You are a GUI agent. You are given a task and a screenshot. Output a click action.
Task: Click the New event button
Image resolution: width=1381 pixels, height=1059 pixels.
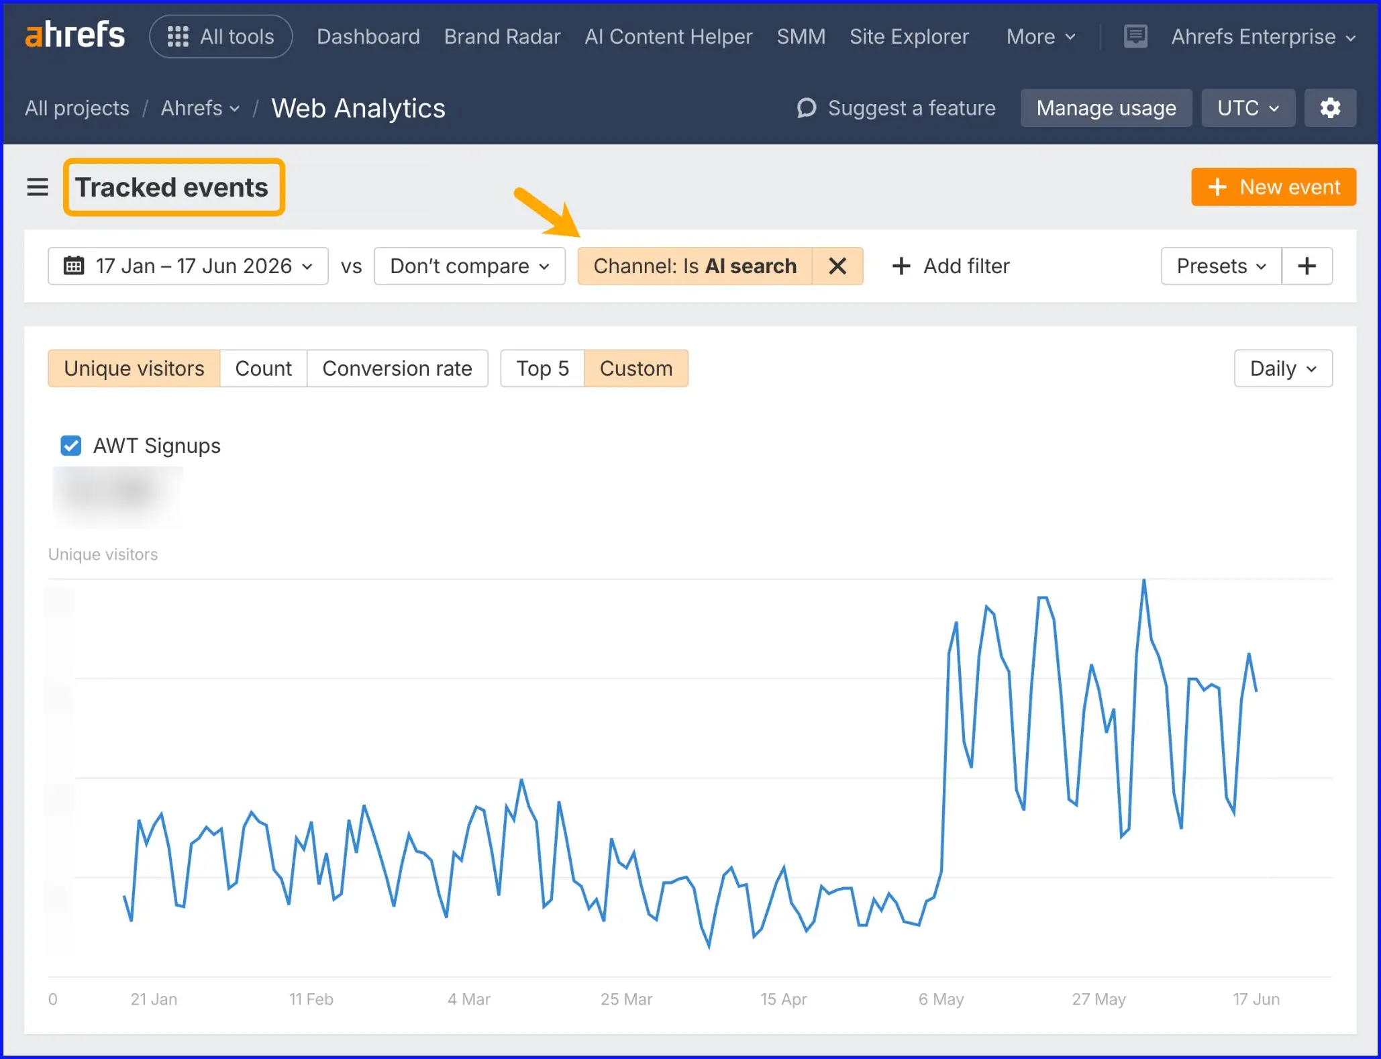point(1273,187)
